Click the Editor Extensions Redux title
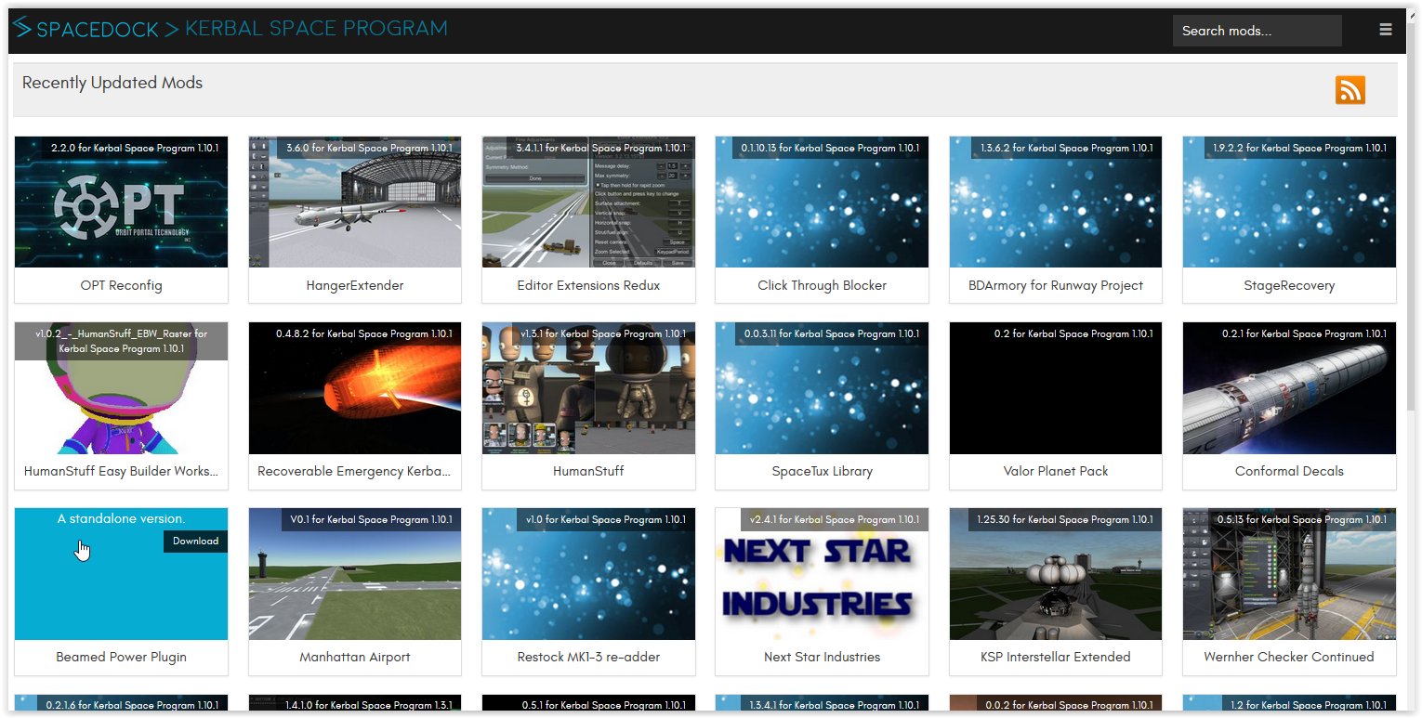This screenshot has width=1422, height=718. [x=588, y=285]
